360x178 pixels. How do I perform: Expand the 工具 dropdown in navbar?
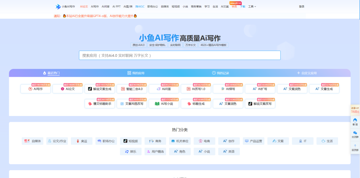tap(252, 7)
